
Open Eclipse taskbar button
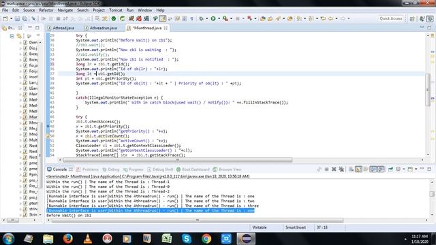point(246,239)
